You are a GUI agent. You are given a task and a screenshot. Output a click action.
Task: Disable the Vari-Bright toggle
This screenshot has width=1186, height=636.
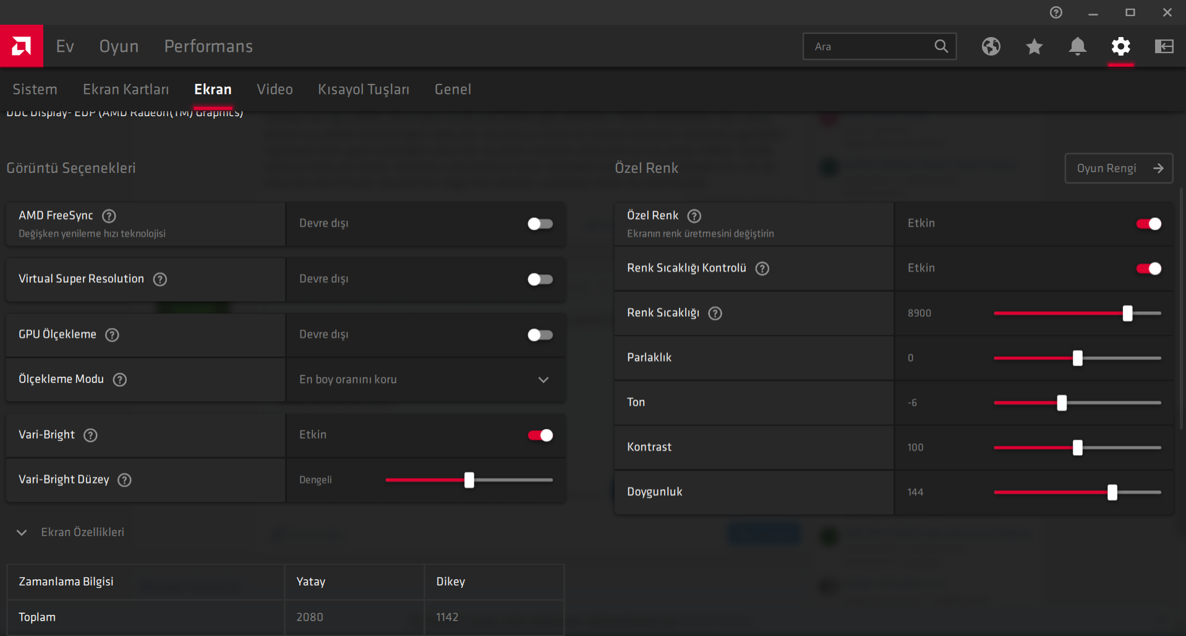(x=540, y=435)
